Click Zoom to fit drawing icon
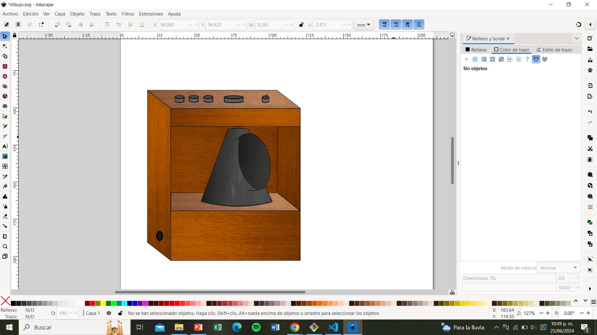The image size is (597, 335). tap(590, 186)
